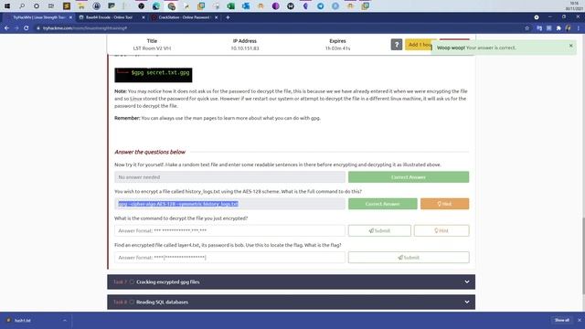Dismiss the 'Woop woop!' notification
Viewport: 585px width, 329px height.
pos(570,46)
